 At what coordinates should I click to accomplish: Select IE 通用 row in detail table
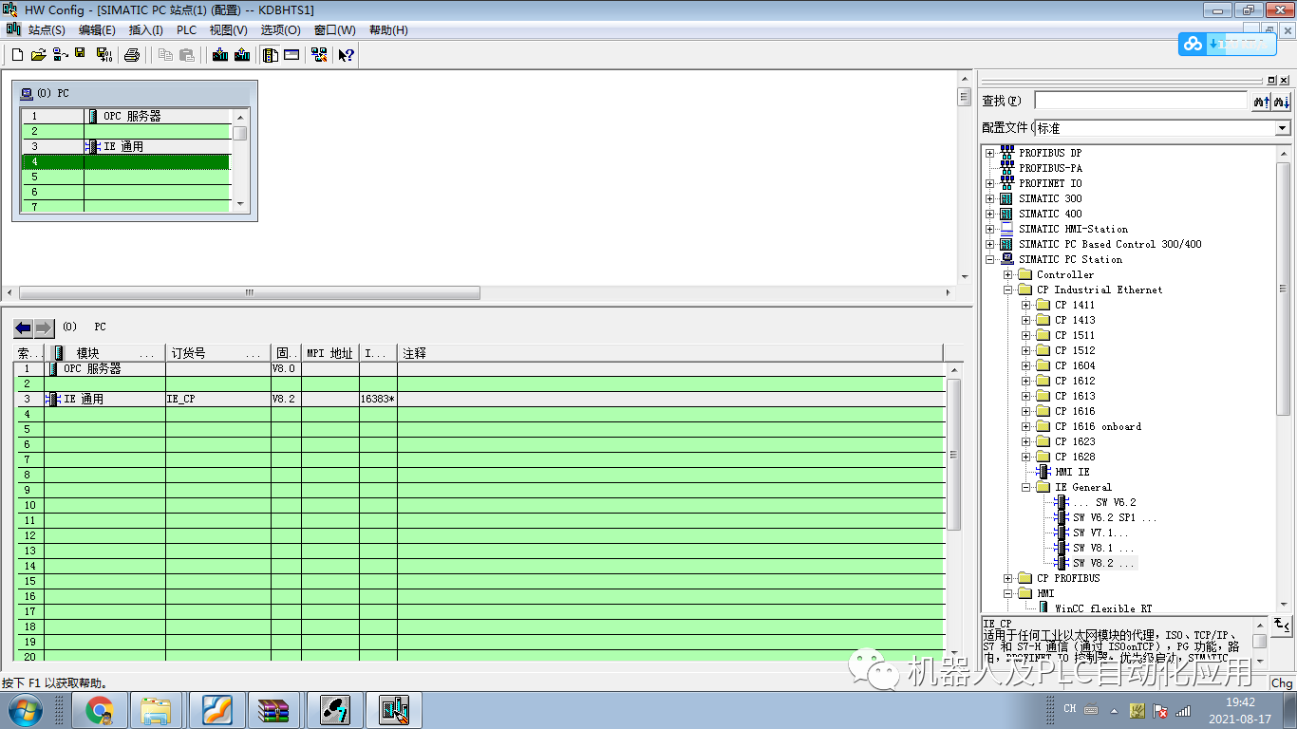479,400
